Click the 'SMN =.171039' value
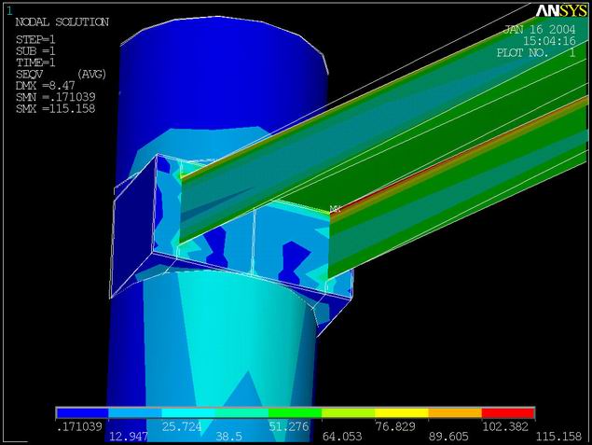592x445 pixels. point(56,97)
